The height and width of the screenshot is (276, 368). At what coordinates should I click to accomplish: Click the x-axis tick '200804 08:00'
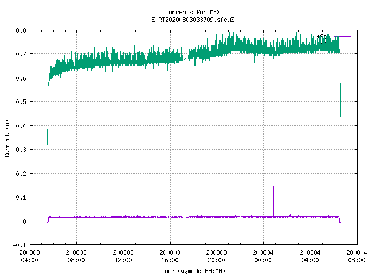356,256
